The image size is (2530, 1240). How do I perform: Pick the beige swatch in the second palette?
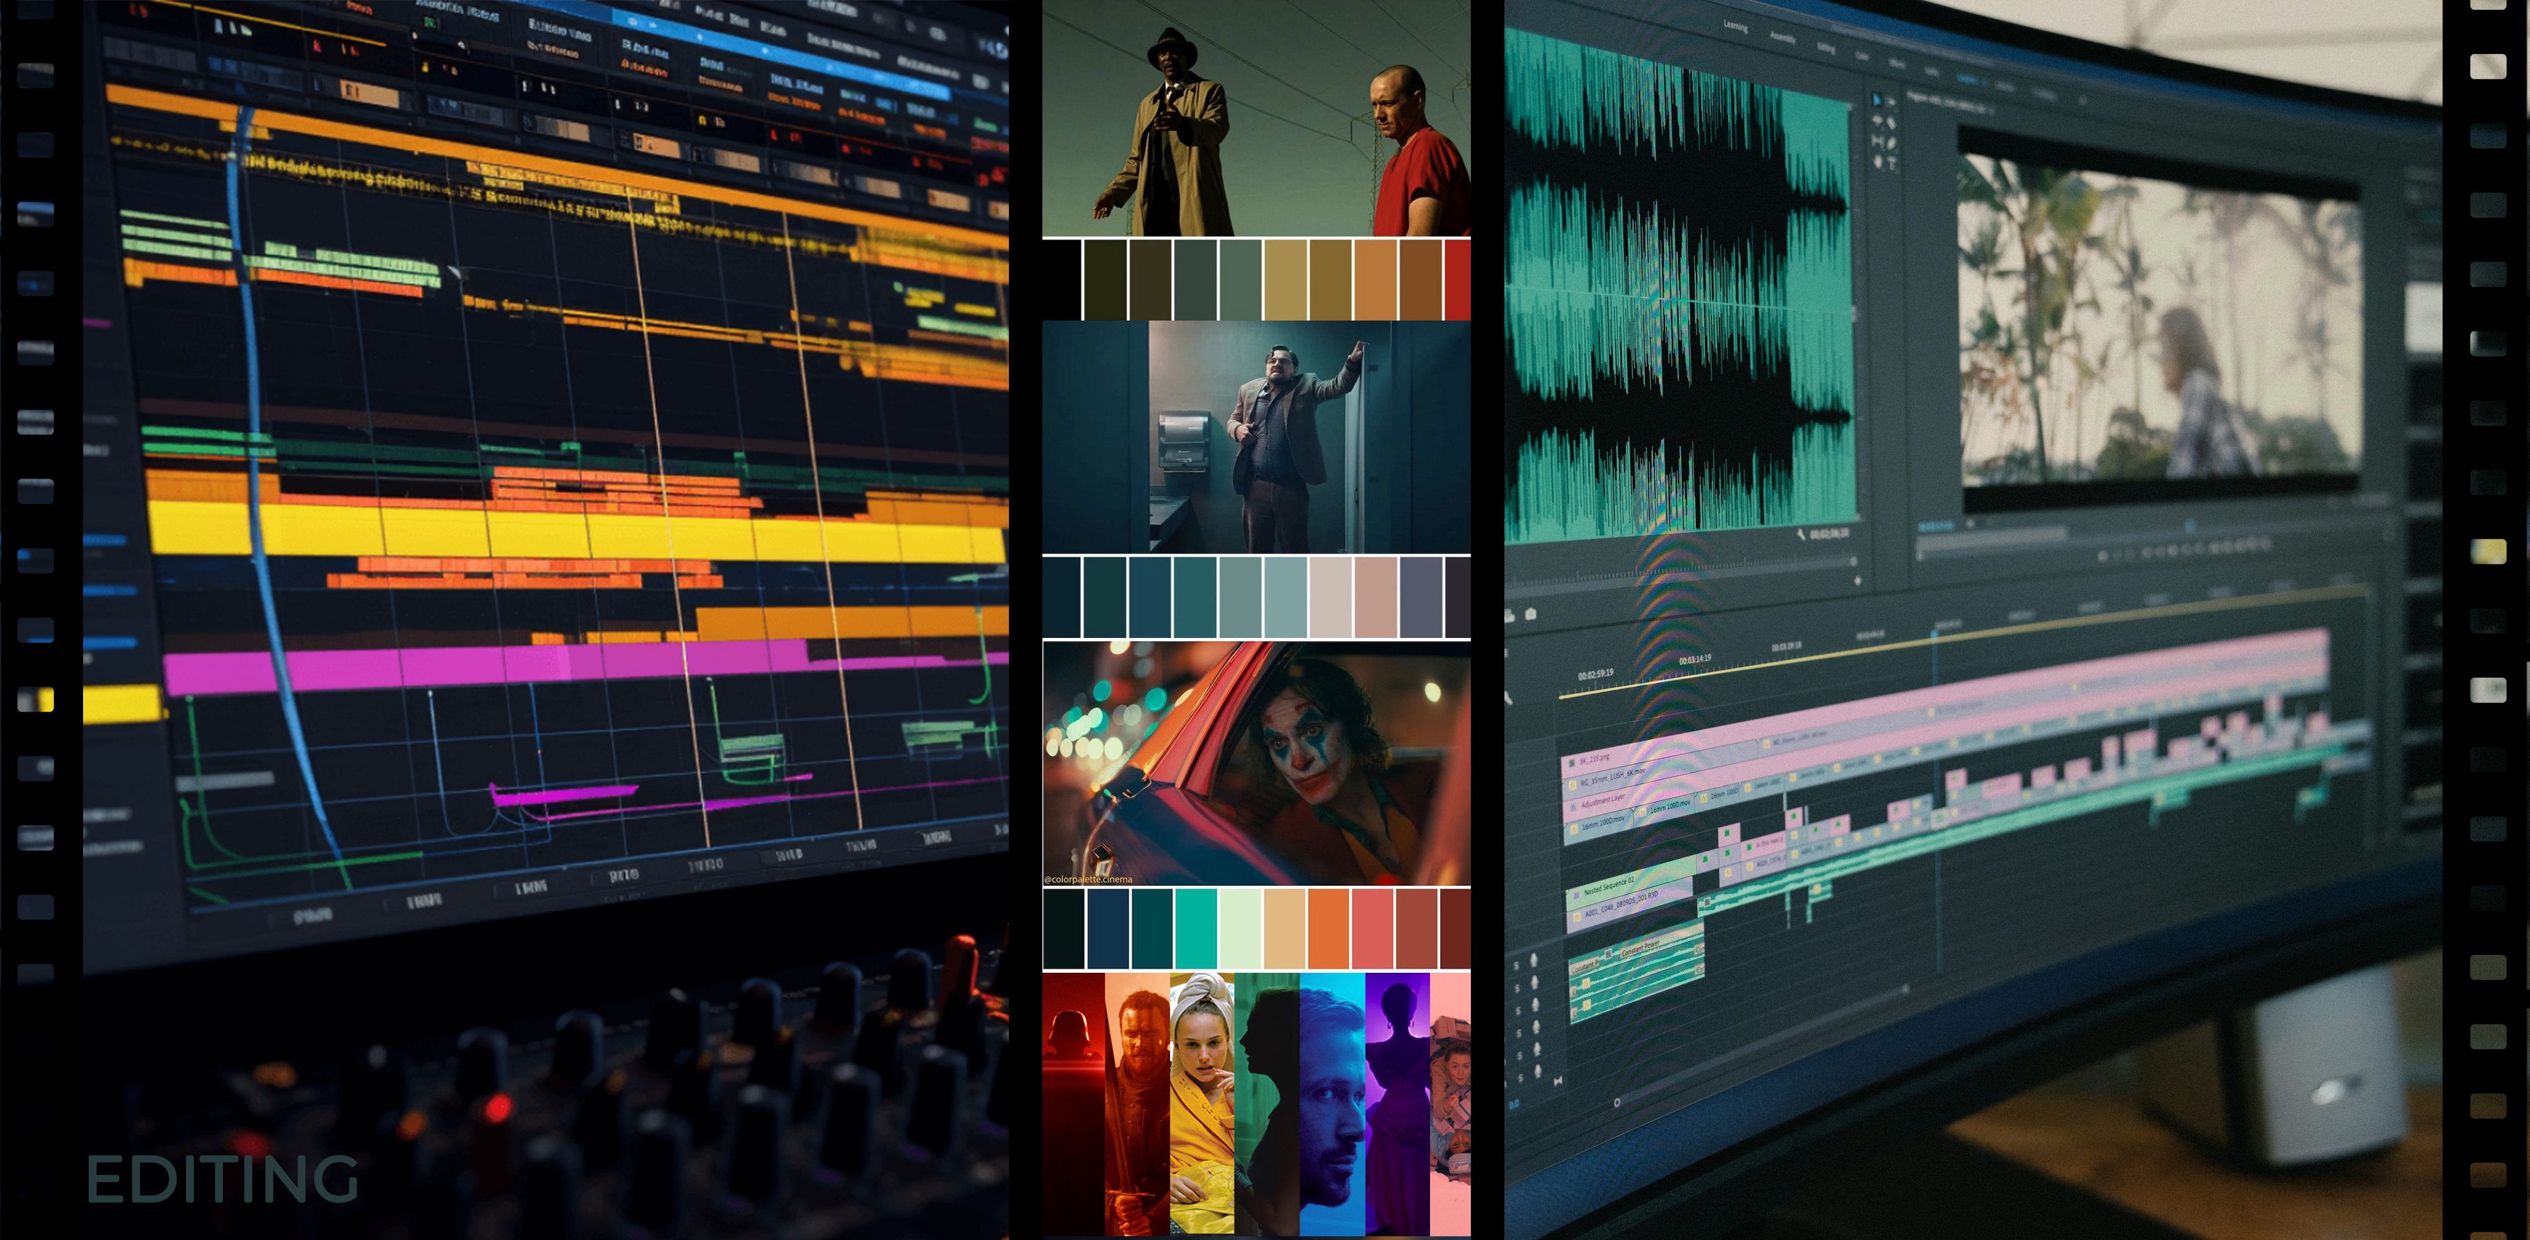pos(1330,597)
